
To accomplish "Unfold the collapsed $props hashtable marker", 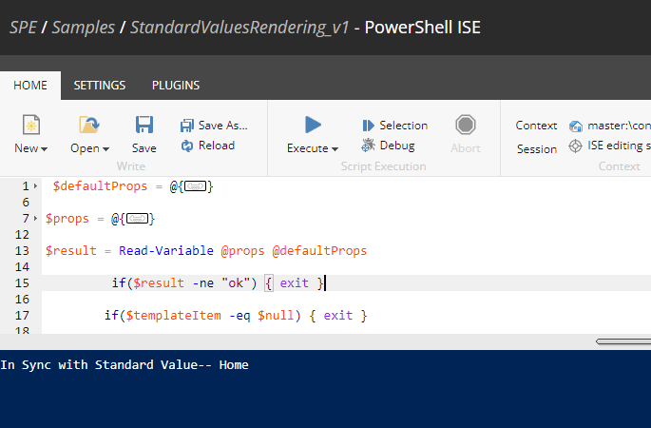I will point(137,218).
